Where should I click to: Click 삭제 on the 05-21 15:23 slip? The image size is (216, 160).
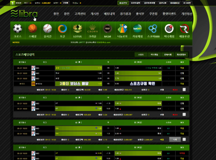pyautogui.click(x=175, y=139)
